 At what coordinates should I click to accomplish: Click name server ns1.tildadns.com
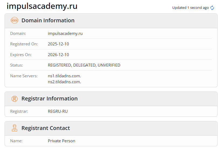pyautogui.click(x=64, y=76)
